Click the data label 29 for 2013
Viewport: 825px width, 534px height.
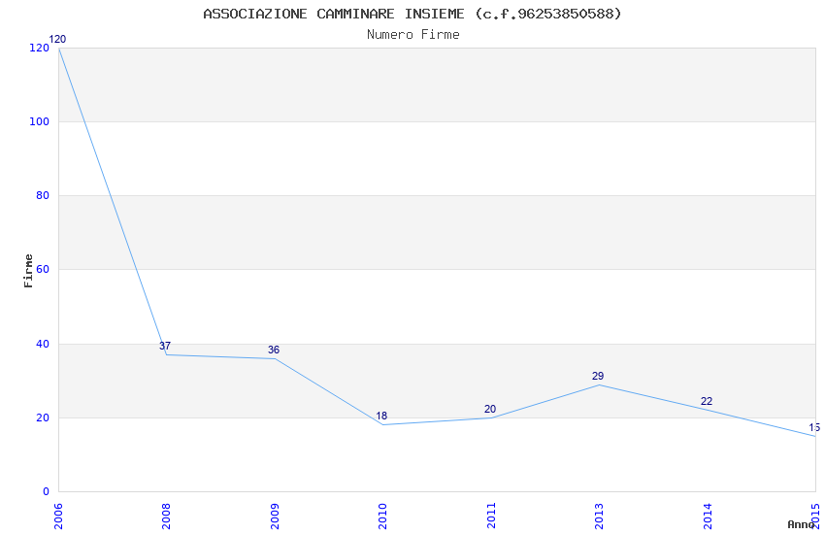coord(598,376)
